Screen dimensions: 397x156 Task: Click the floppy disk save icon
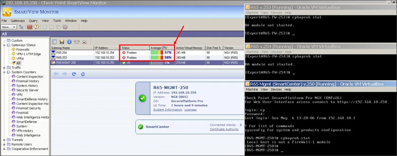62,42
